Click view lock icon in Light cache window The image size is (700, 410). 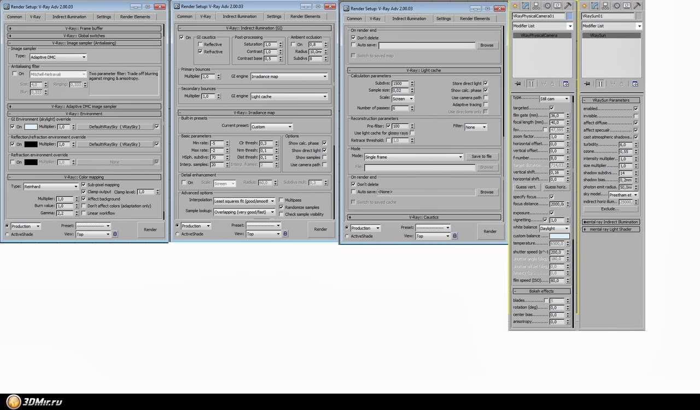point(455,236)
